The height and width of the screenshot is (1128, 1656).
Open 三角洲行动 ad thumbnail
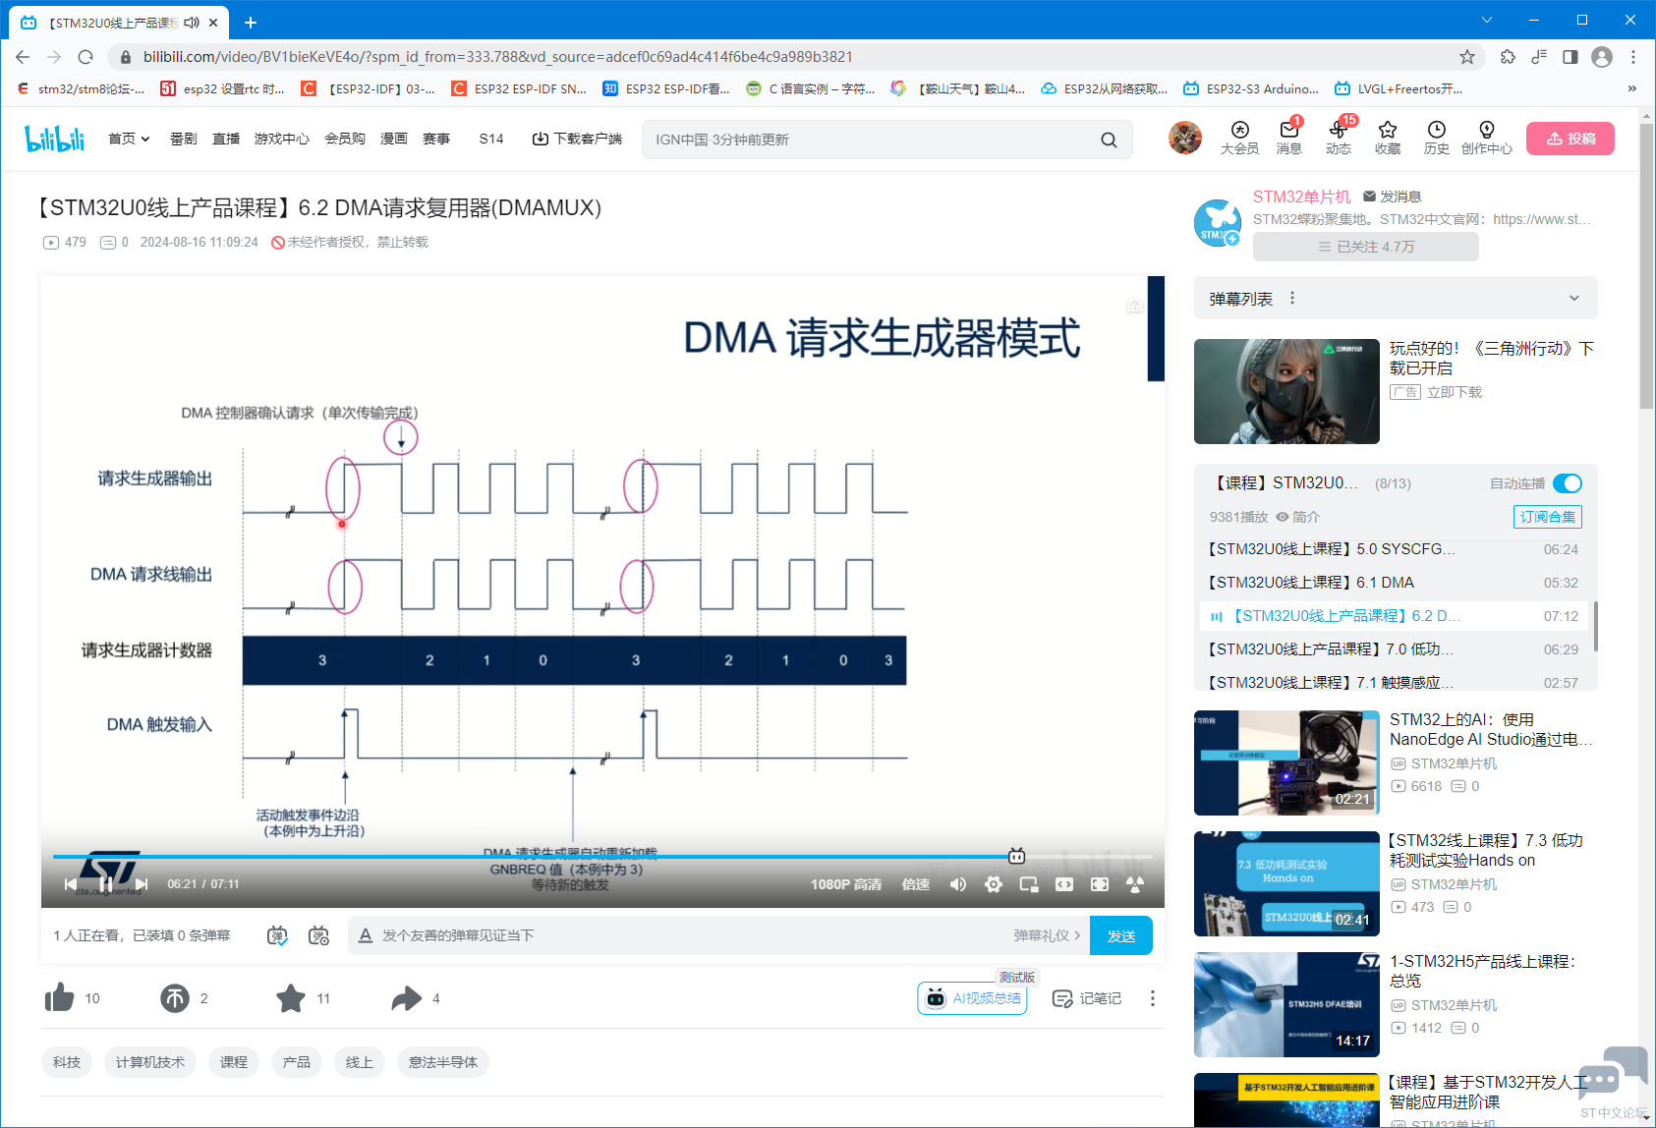pyautogui.click(x=1286, y=391)
